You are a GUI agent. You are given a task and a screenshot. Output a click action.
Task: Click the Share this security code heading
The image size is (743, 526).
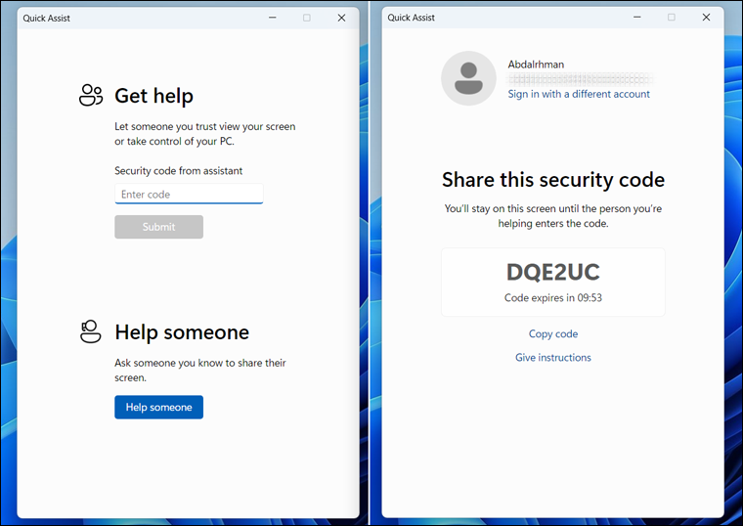point(553,180)
